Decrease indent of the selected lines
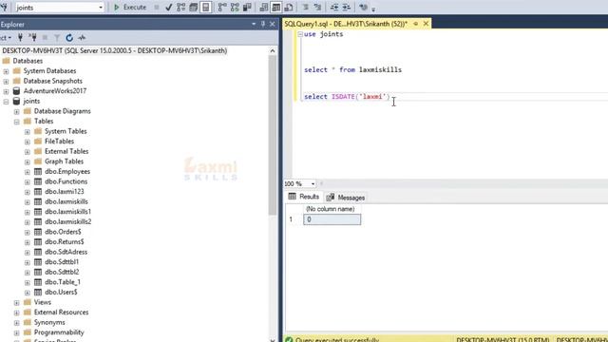 pyautogui.click(x=334, y=8)
